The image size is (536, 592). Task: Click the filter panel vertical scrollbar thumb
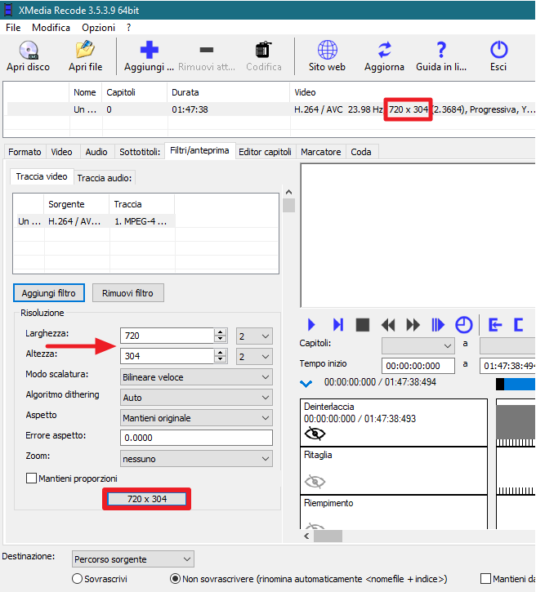[x=288, y=206]
